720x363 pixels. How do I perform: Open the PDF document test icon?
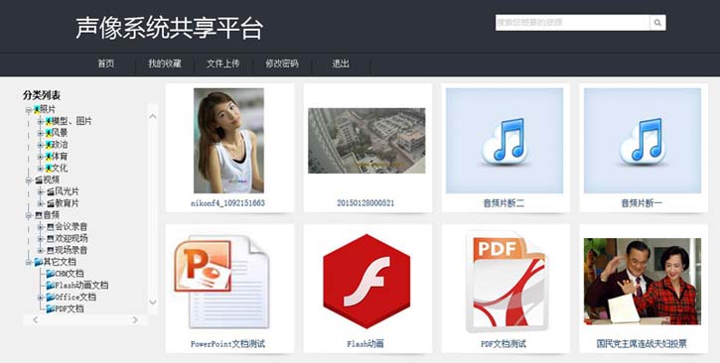point(506,281)
